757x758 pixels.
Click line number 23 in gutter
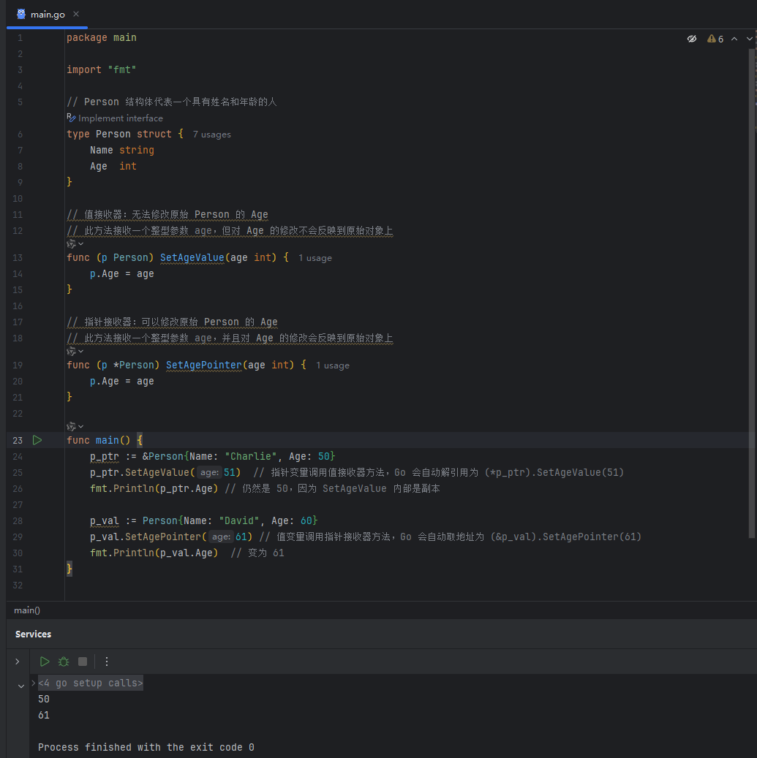(18, 440)
